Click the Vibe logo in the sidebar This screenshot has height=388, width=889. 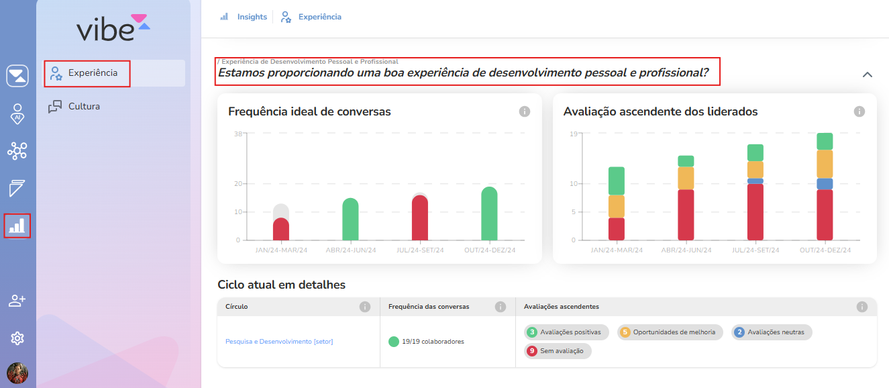113,28
